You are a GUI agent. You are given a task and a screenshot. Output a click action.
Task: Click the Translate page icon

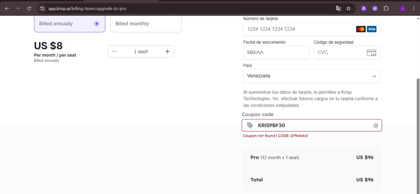[339, 8]
